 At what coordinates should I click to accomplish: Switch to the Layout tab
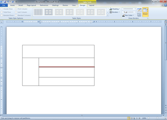coord(92,5)
